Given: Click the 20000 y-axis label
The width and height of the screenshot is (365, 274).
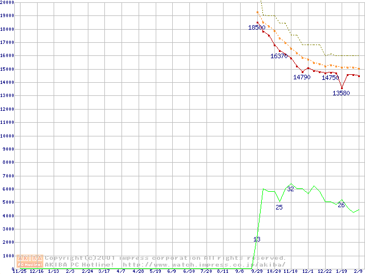Looking at the screenshot, I should click(7, 2).
